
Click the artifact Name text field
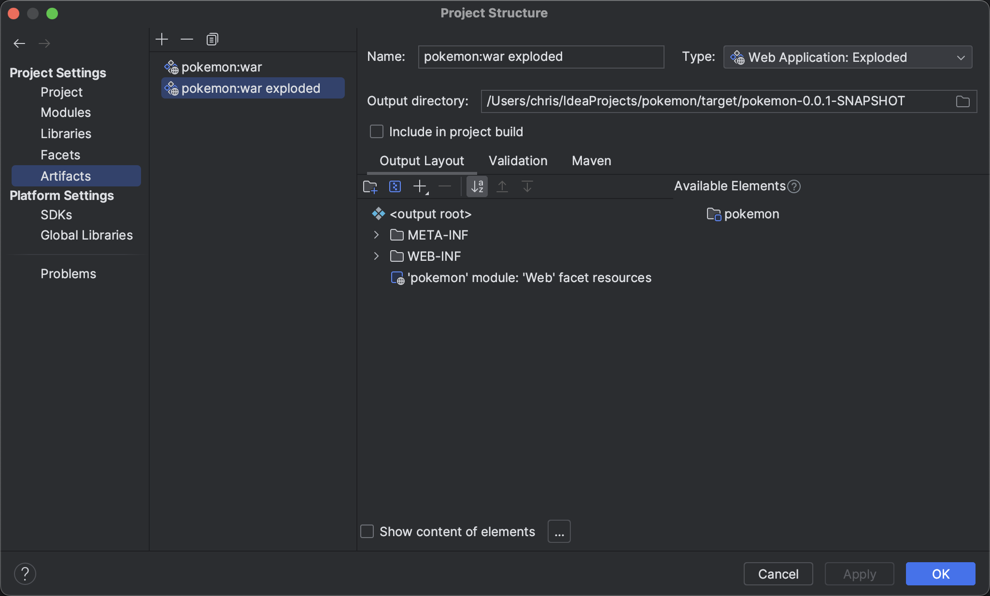541,57
